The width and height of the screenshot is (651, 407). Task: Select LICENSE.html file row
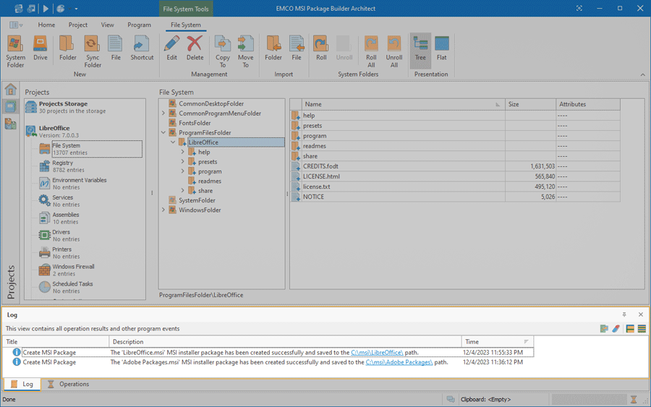455,176
